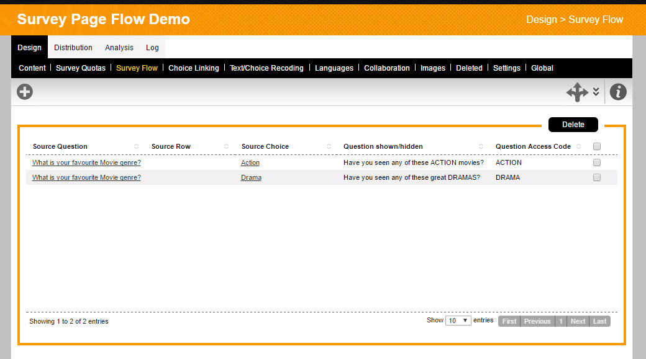The image size is (646, 359).
Task: Sort by Source Row column arrows
Action: coord(227,147)
